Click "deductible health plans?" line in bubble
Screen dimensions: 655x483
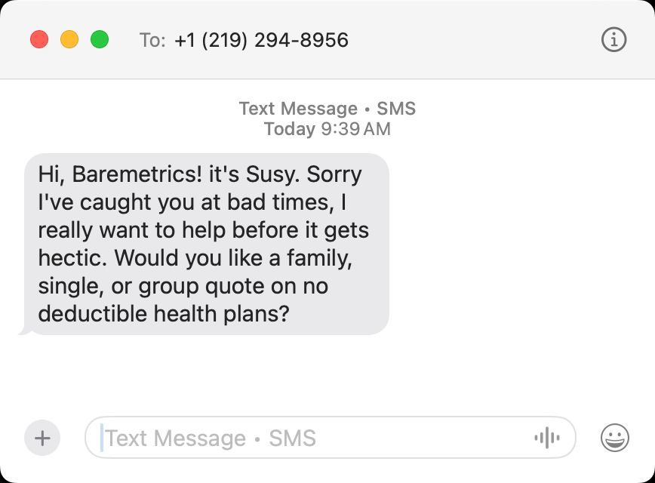pos(164,314)
